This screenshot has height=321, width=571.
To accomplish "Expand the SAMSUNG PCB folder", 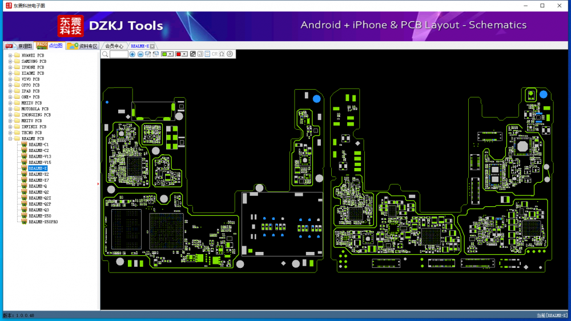I will pos(10,61).
